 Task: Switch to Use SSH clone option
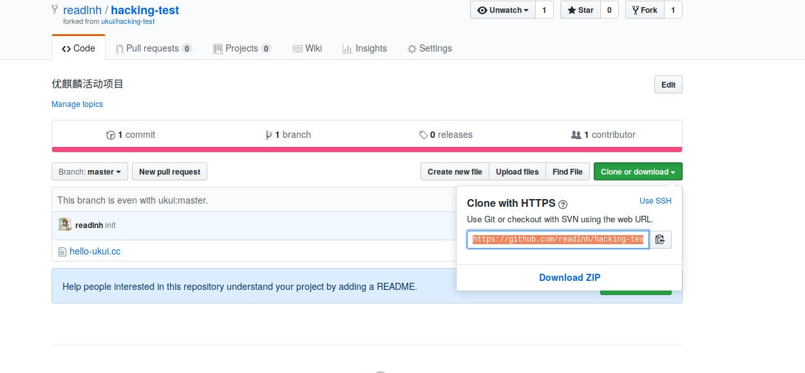[x=656, y=201]
